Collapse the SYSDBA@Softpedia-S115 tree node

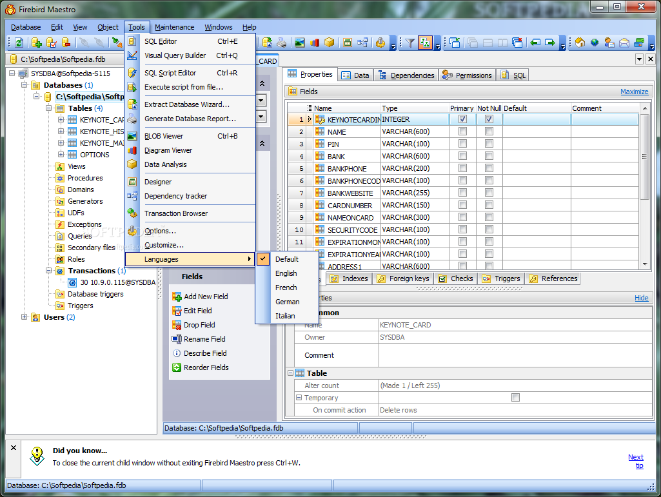pos(12,73)
